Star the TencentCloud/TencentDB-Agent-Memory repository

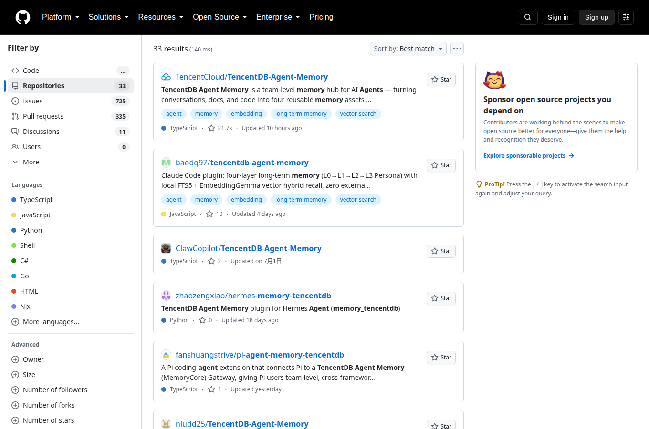(441, 80)
